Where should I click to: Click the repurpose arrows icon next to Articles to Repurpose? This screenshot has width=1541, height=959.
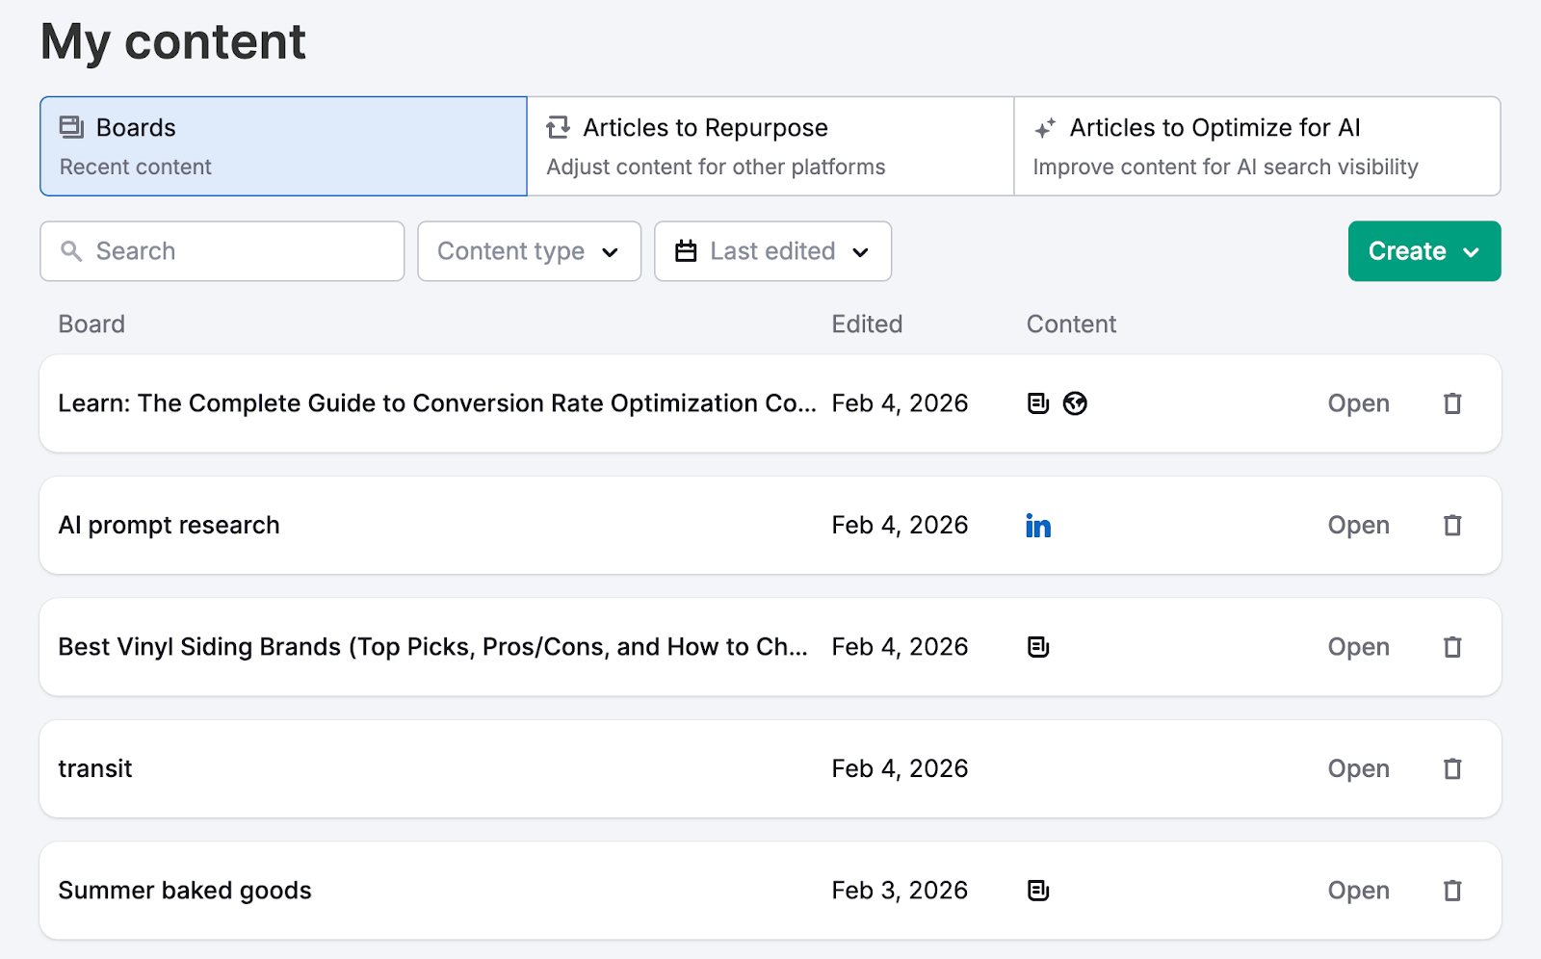pos(557,126)
